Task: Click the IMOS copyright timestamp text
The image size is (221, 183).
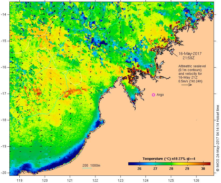Action: pyautogui.click(x=218, y=138)
